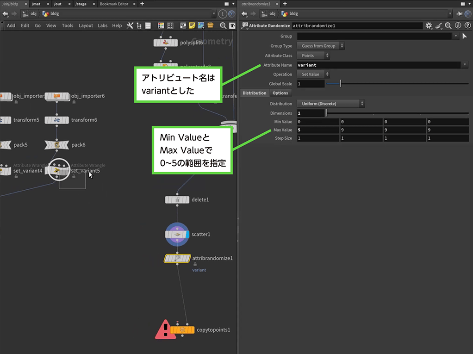473x354 pixels.
Task: Toggle network display options eye icon
Action: pos(232,25)
